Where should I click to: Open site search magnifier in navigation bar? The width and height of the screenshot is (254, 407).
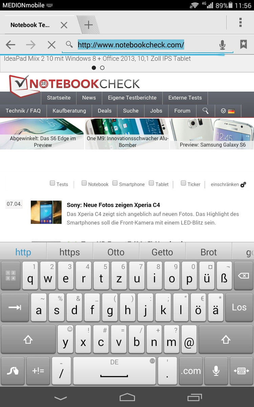pyautogui.click(x=205, y=111)
